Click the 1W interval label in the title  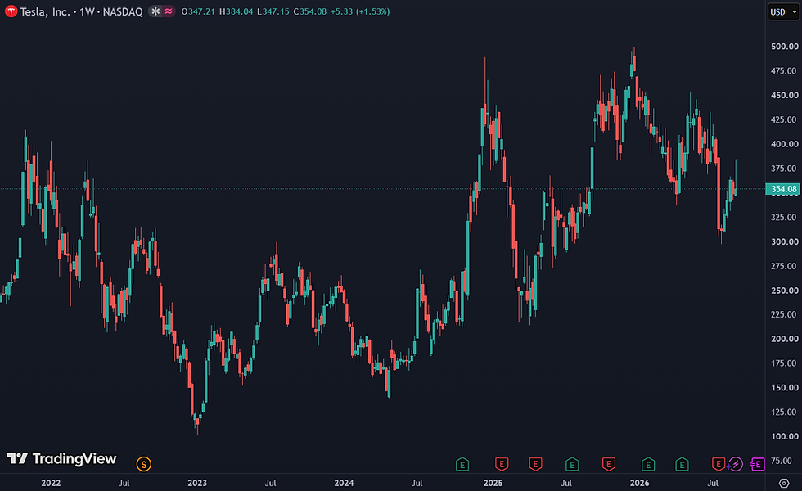point(87,11)
